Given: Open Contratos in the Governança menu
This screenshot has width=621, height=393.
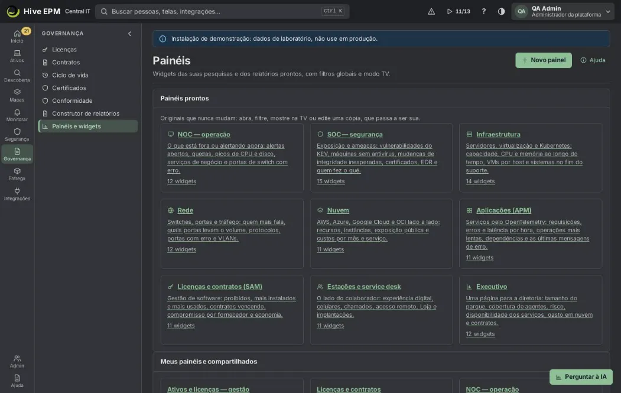Looking at the screenshot, I should pyautogui.click(x=88, y=62).
